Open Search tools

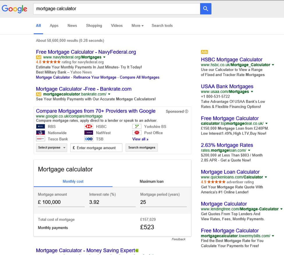[x=162, y=26]
